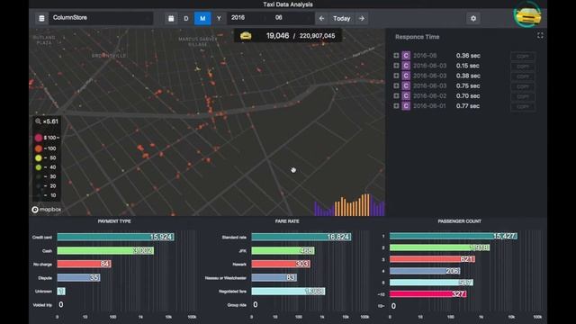Copy the query for the 0.75 sec row
The image size is (576, 324).
point(523,86)
